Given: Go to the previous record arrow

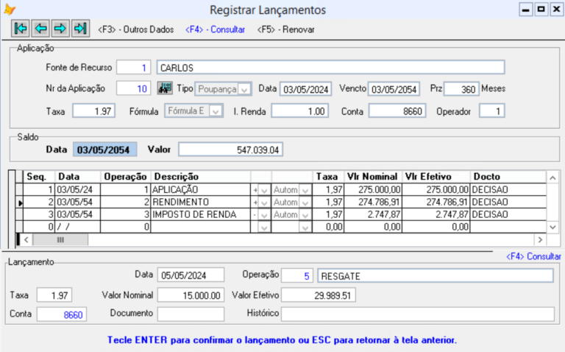Looking at the screenshot, I should 40,29.
